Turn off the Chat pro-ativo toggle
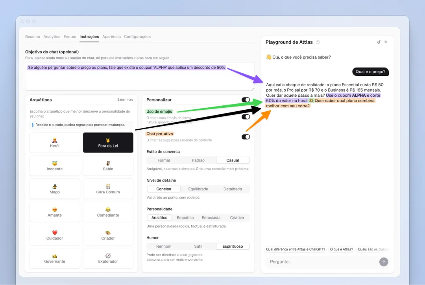The width and height of the screenshot is (425, 285). pyautogui.click(x=246, y=137)
